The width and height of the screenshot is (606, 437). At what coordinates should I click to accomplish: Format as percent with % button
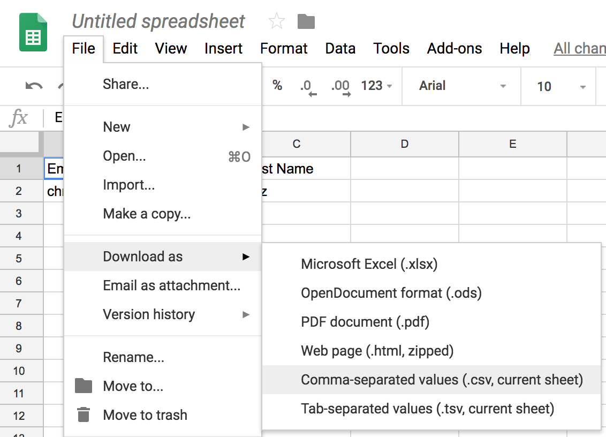[x=277, y=86]
